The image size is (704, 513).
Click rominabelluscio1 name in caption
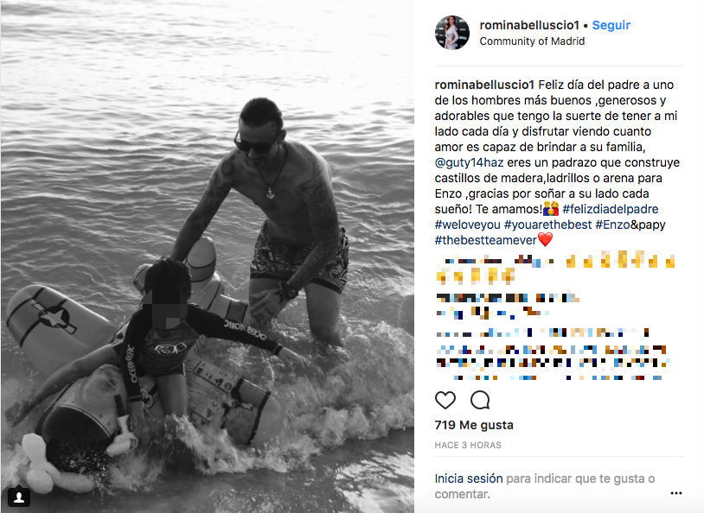[484, 85]
